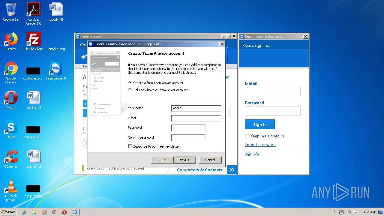Open the Forgot password link
384x216 pixels.
pyautogui.click(x=260, y=145)
